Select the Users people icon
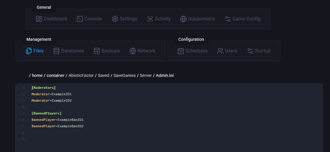This screenshot has height=152, width=330. tap(220, 51)
